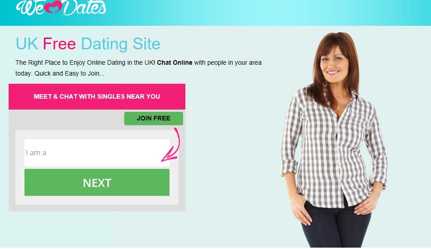Image resolution: width=431 pixels, height=249 pixels.
Task: Click the "UK" text in the heading
Action: point(27,44)
